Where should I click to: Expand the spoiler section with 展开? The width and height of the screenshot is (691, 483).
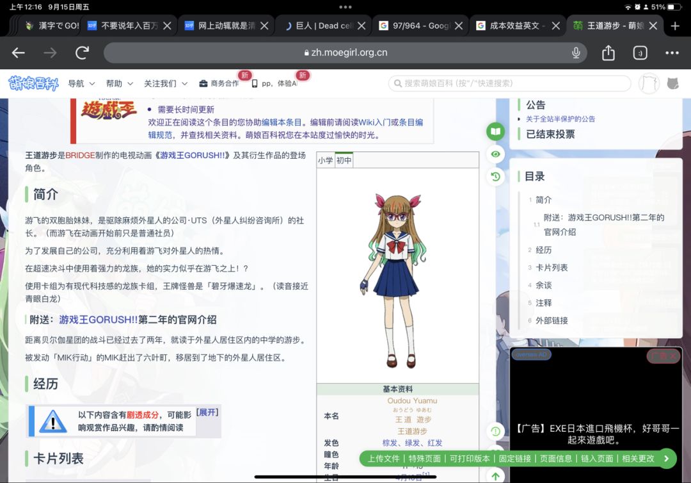[x=207, y=413]
